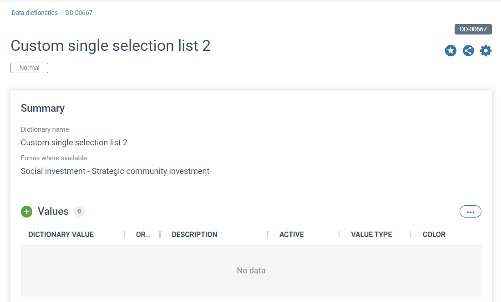Viewport: 501px width, 302px height.
Task: Open the Values more options ellipsis
Action: click(470, 212)
